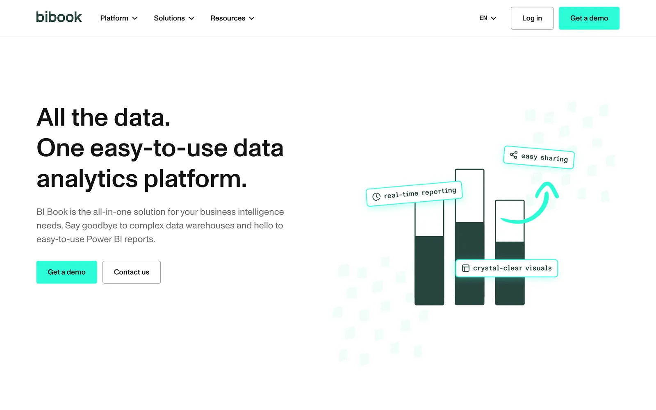The image size is (656, 410).
Task: Click the 'BI Book is the all-in-one' paragraph
Action: [160, 225]
